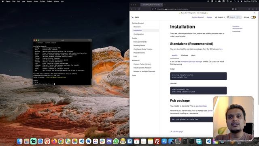Screen dimensions: 259x146
Task: Open Slack from the dock
Action: (x=102, y=141)
